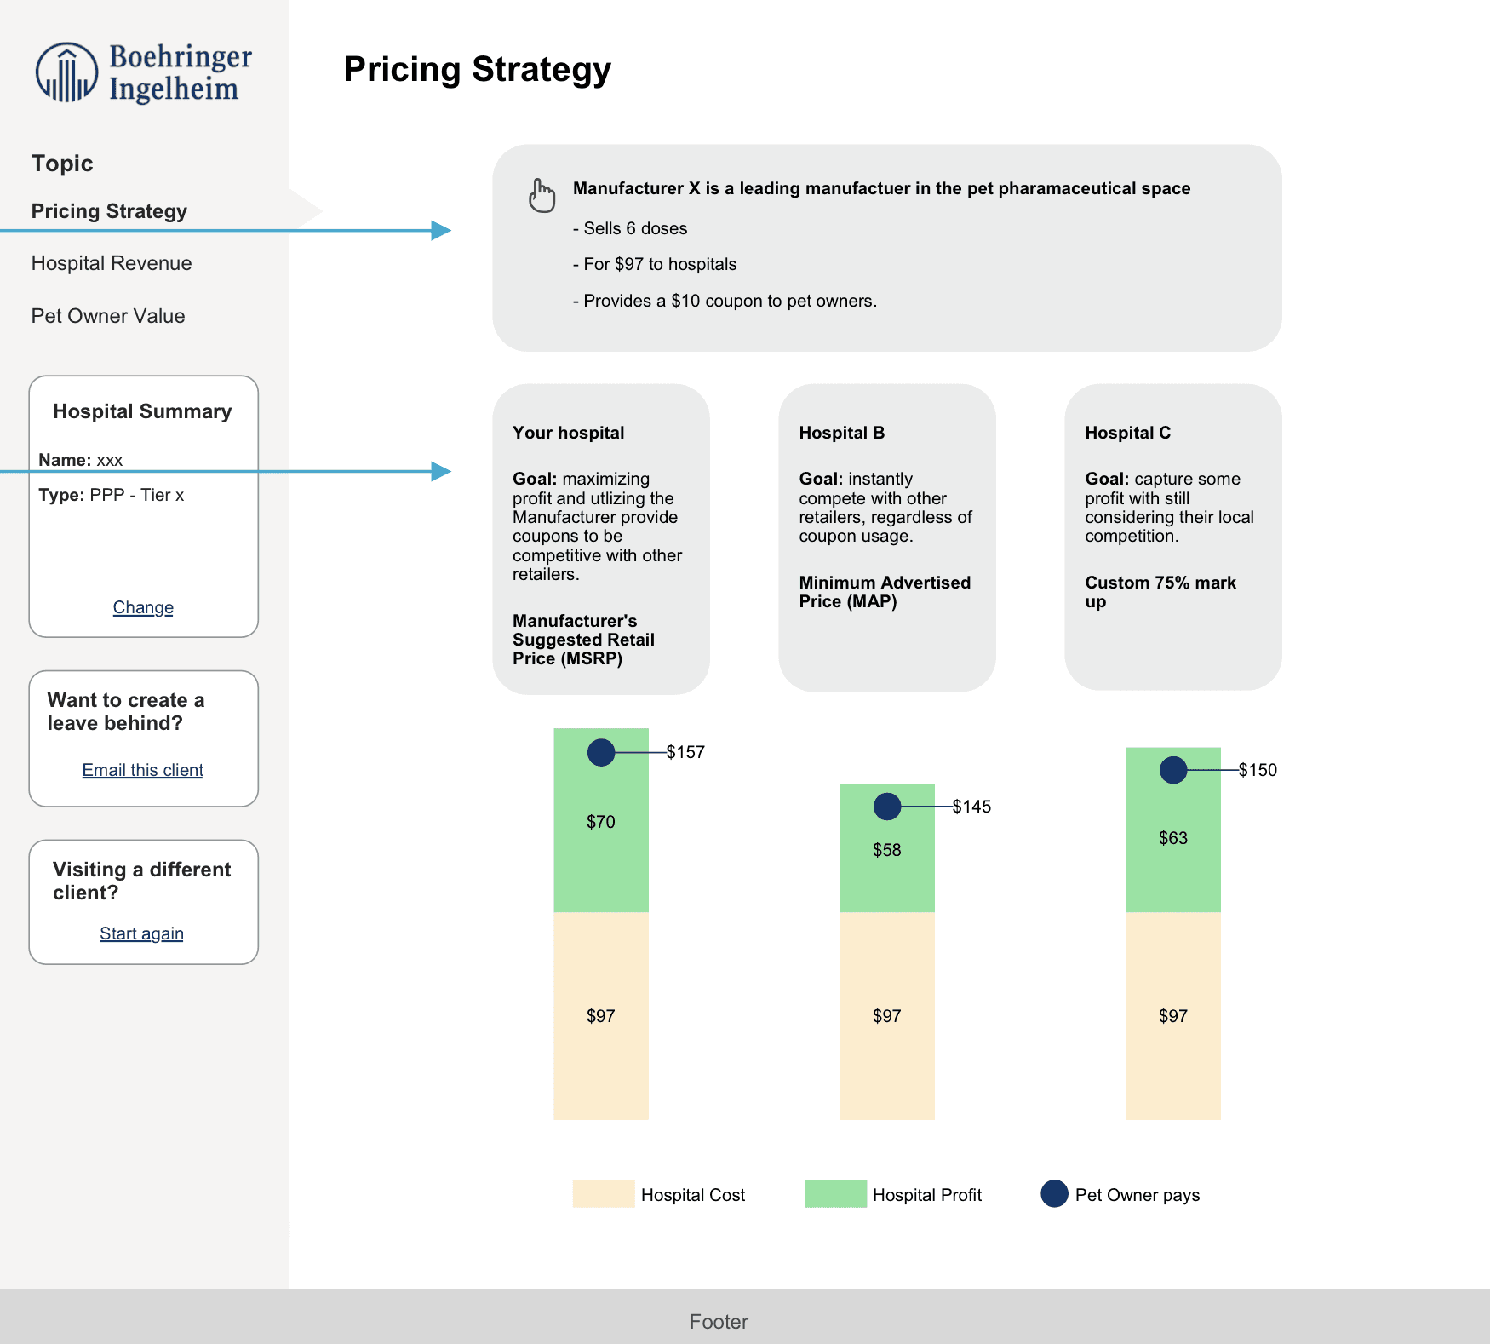Click the $150 pet owner pays dot
The image size is (1490, 1344).
coord(1173,770)
